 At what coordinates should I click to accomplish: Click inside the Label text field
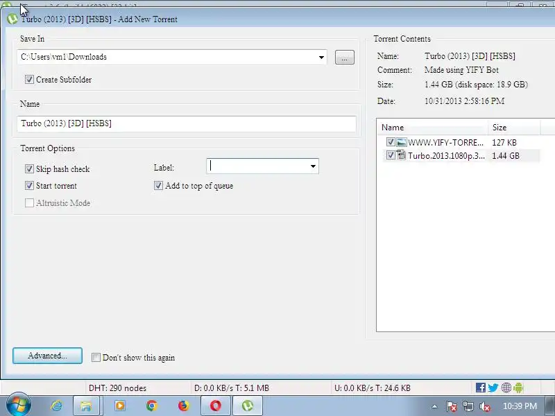pyautogui.click(x=257, y=166)
